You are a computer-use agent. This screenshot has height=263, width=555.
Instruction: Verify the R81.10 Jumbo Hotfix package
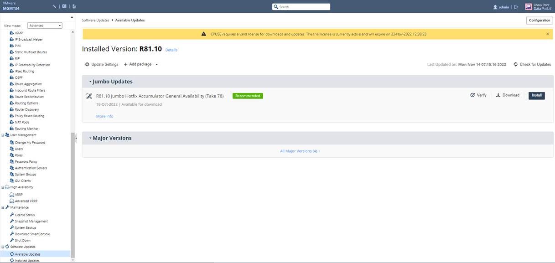pyautogui.click(x=478, y=95)
